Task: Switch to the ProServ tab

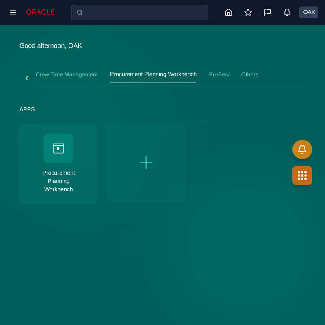Action: [x=219, y=75]
